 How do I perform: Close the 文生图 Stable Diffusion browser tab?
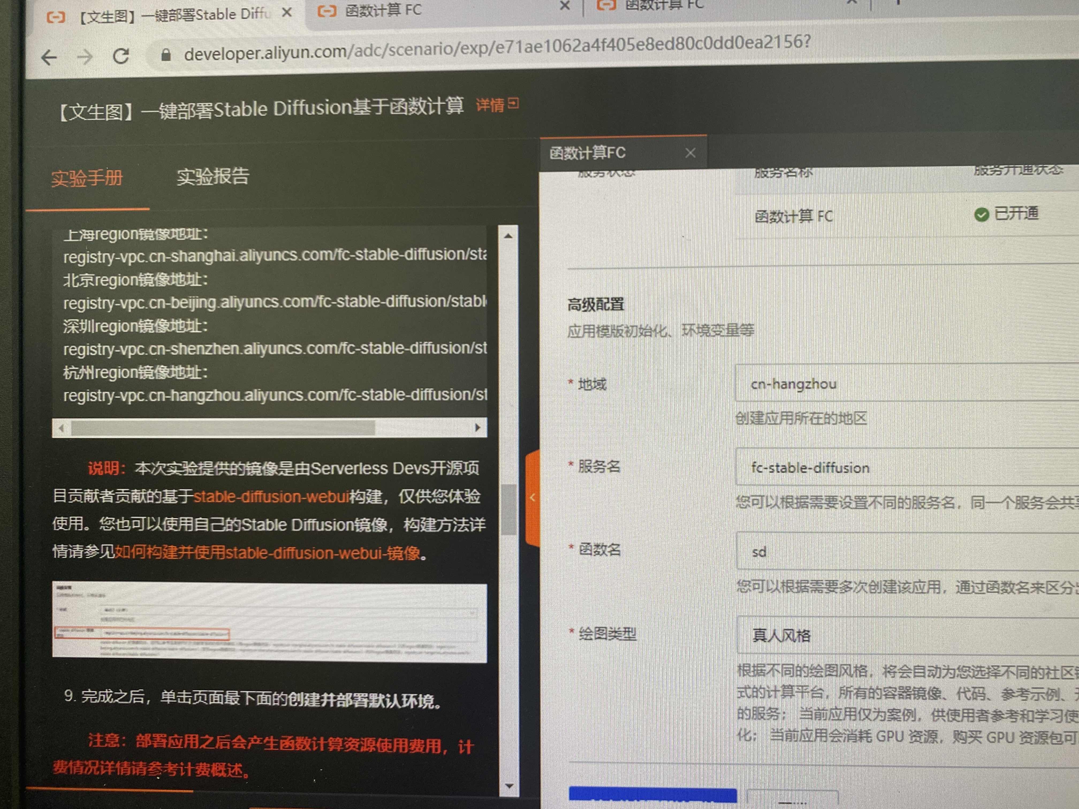coord(287,13)
